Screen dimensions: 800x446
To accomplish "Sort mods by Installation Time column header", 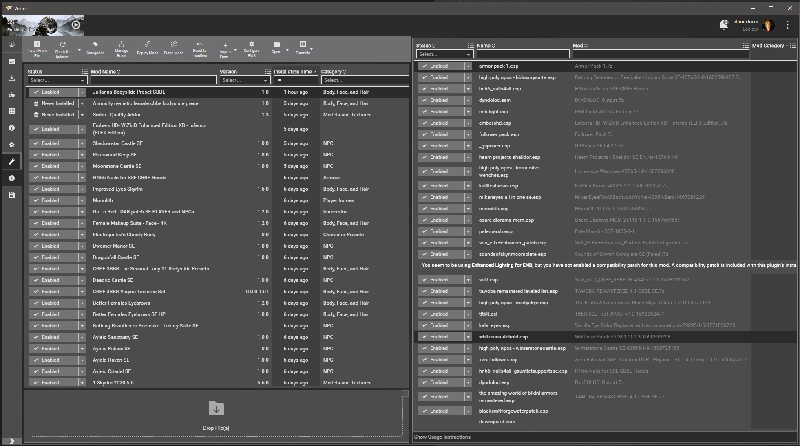I will [295, 72].
